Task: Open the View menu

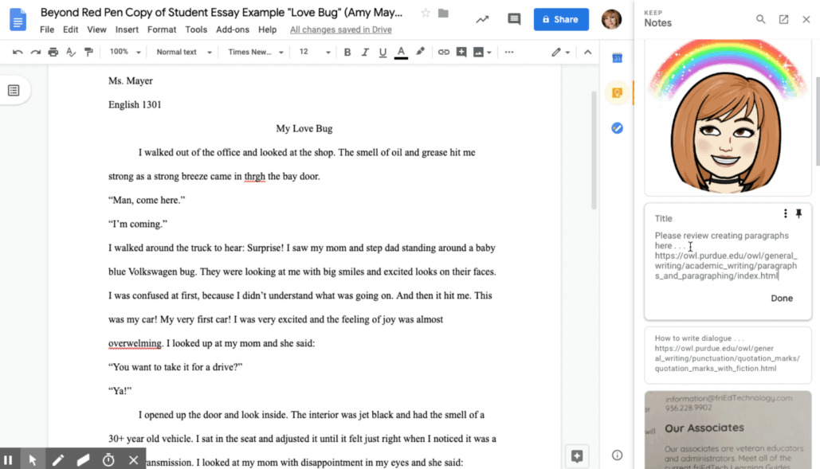Action: (x=96, y=29)
